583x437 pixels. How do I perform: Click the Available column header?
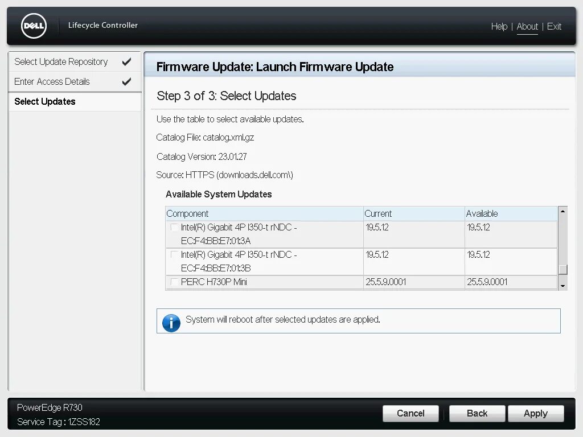[511, 214]
